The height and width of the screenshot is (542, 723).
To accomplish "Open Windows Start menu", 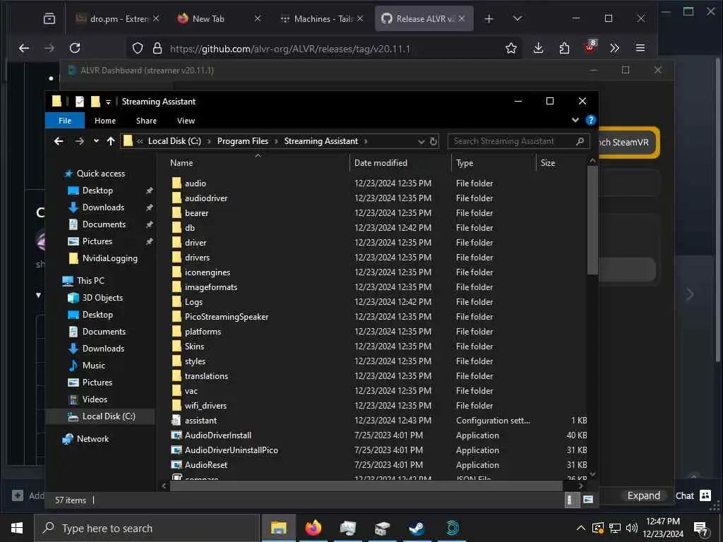I will pos(17,528).
